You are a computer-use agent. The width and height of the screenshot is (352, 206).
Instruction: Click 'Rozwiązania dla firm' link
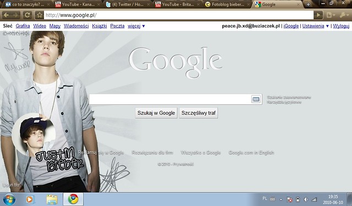pyautogui.click(x=152, y=152)
